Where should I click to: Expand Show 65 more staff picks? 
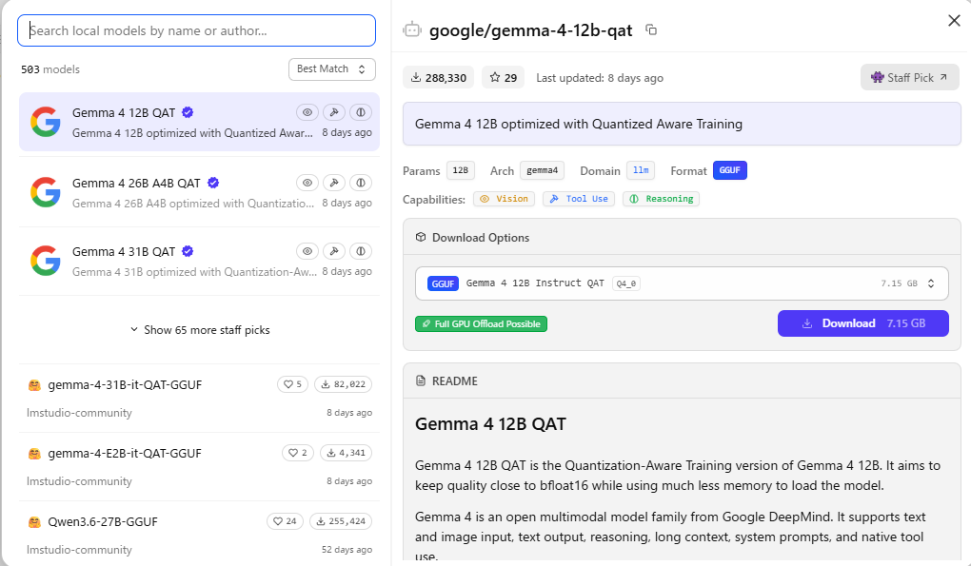199,330
